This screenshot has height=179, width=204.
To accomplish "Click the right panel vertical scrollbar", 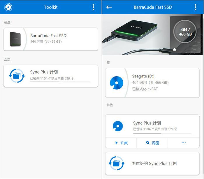I will click(203, 96).
